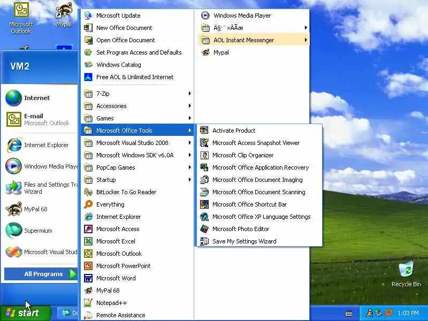Expand Microsoft Windows SDK v6.0A arrow
The image size is (428, 321).
190,155
